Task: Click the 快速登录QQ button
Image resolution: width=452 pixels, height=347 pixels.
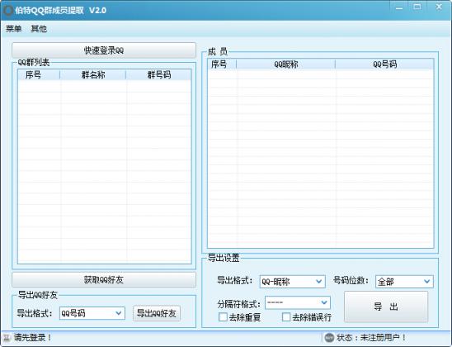Action: coord(104,50)
